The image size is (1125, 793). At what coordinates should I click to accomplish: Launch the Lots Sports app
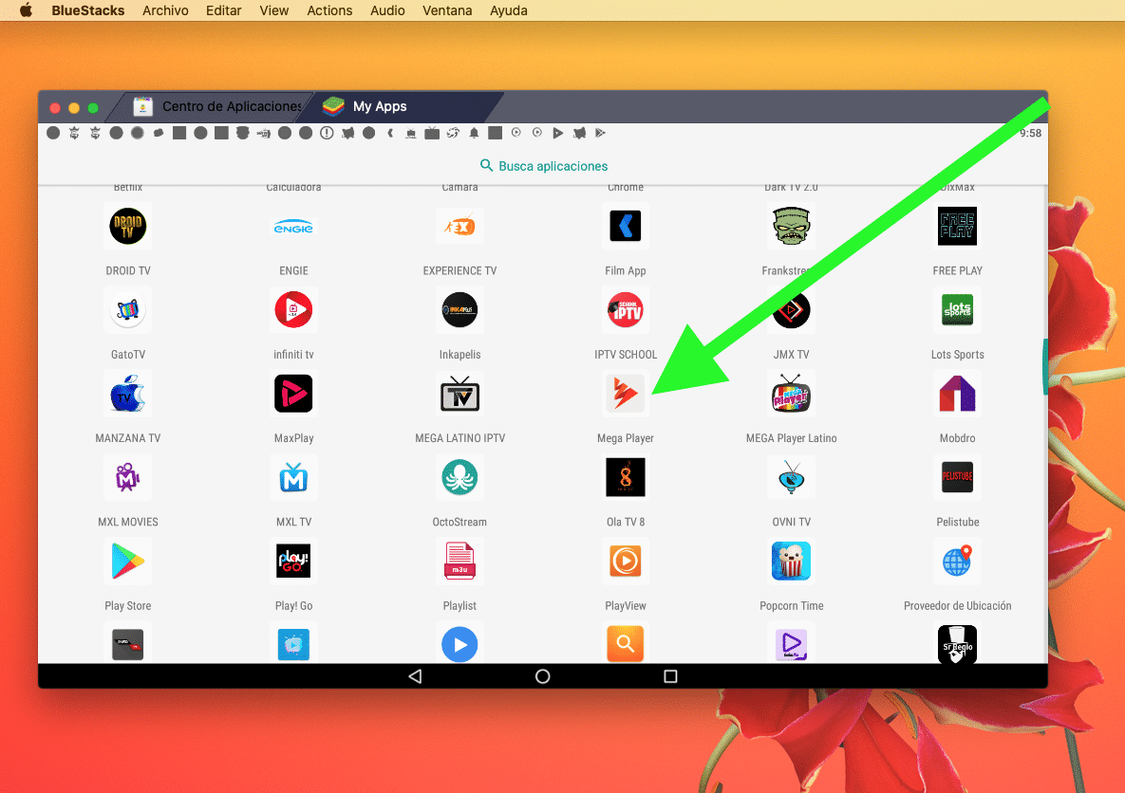957,310
